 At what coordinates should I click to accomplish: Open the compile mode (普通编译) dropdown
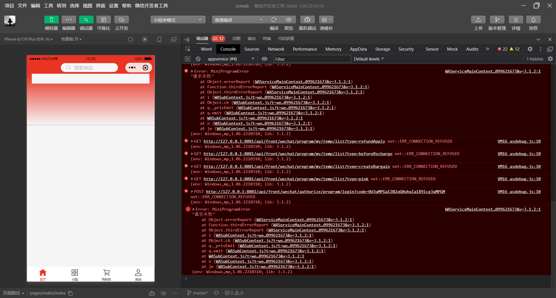pos(239,20)
